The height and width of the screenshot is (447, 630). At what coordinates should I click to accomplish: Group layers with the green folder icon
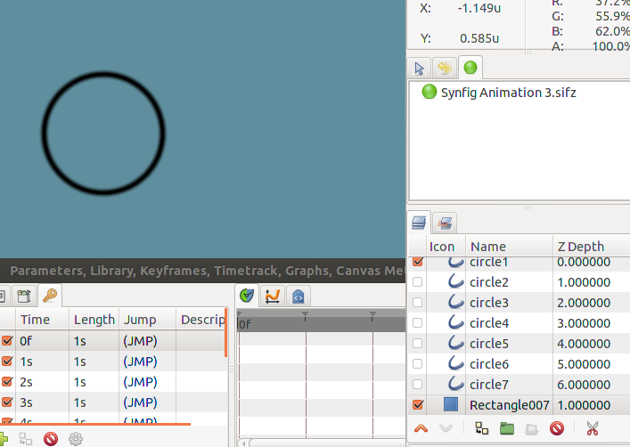[507, 429]
